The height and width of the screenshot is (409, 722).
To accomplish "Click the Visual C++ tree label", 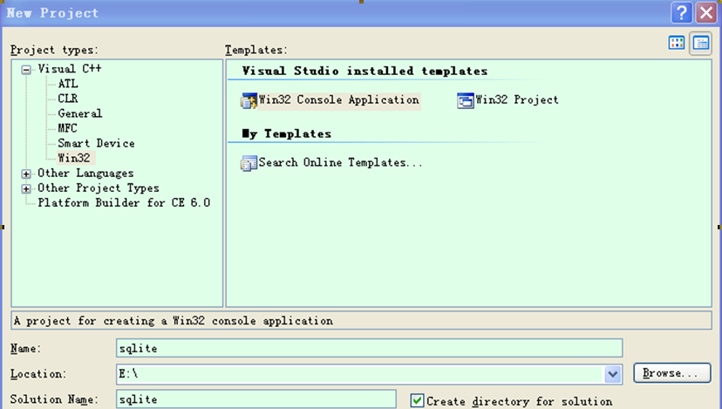I will coord(70,69).
